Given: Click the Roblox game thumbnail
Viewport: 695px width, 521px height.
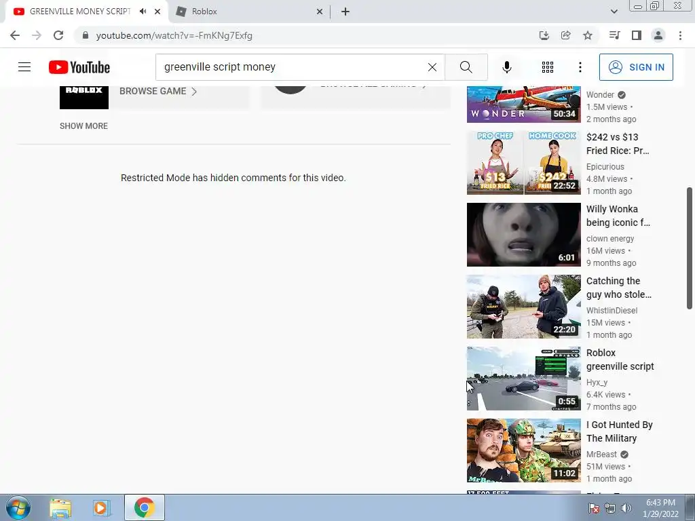Looking at the screenshot, I should pos(84,97).
